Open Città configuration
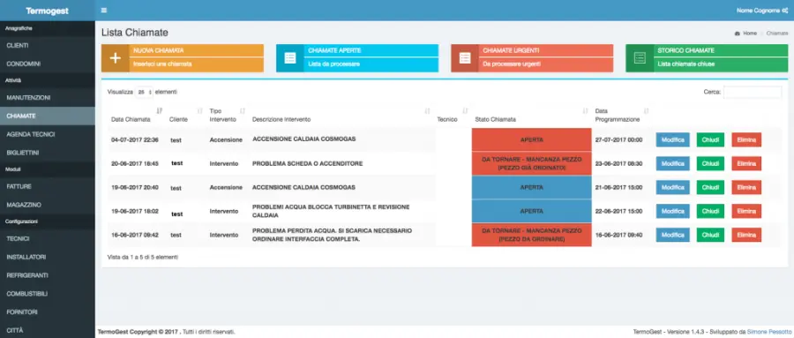This screenshot has width=794, height=338. [48, 330]
